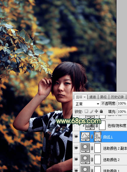Click the 不透明度 opacity value field
127x172 pixels.
pos(122,103)
